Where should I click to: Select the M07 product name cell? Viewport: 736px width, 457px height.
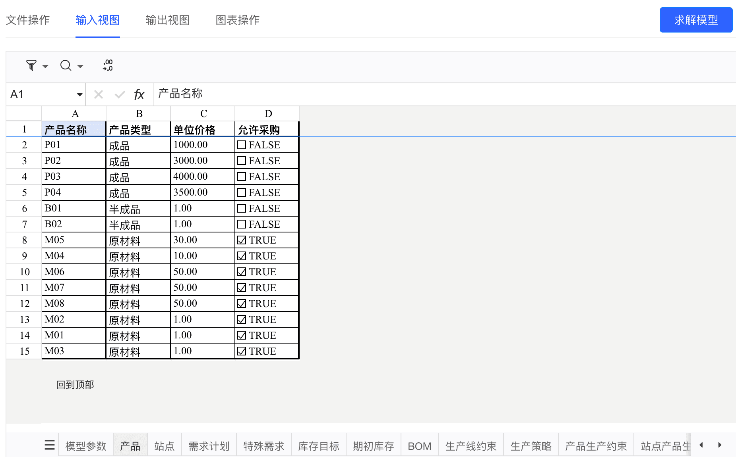(x=74, y=288)
